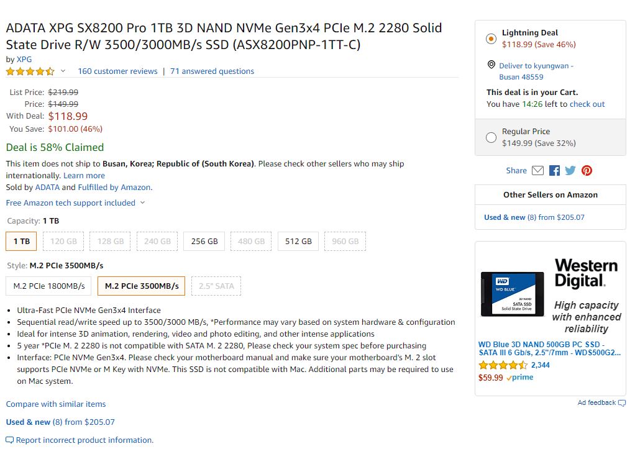Click the report incorrect information speech icon
Image resolution: width=635 pixels, height=472 pixels.
pos(9,440)
